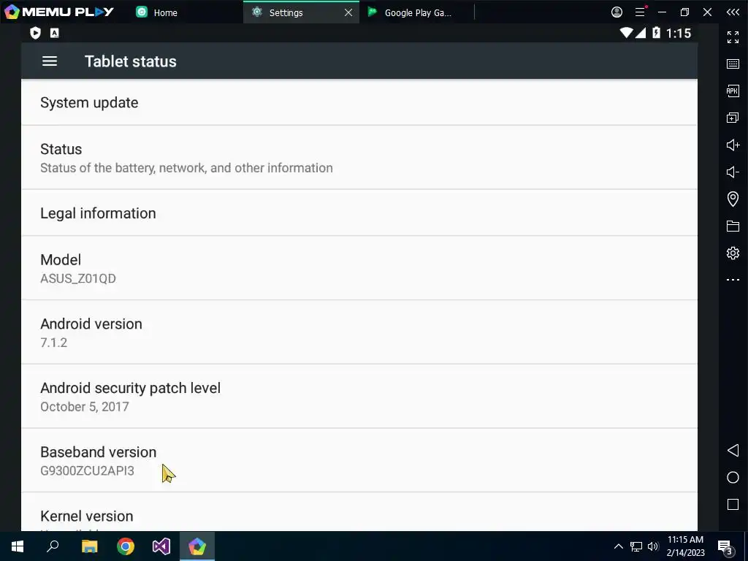Tap the Android back triangle button
Screen dimensions: 748x561
[x=733, y=450]
